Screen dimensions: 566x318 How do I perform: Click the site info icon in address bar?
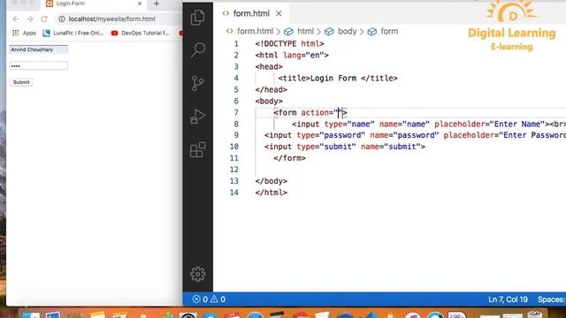62,19
